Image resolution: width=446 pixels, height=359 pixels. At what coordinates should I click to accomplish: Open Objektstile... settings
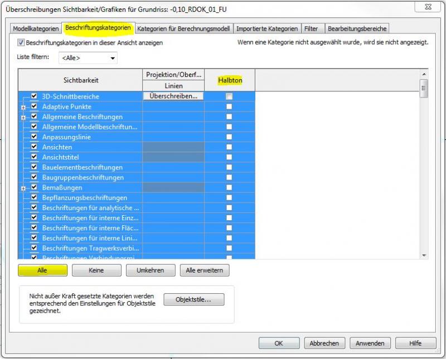(x=193, y=299)
